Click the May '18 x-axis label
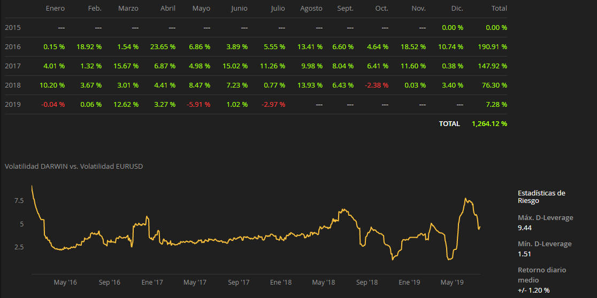Image resolution: width=597 pixels, height=298 pixels. (x=324, y=283)
